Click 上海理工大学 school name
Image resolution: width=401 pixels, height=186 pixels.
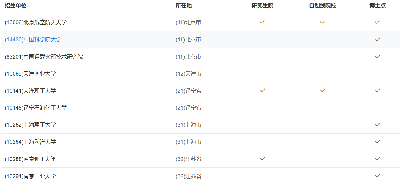tap(30, 125)
